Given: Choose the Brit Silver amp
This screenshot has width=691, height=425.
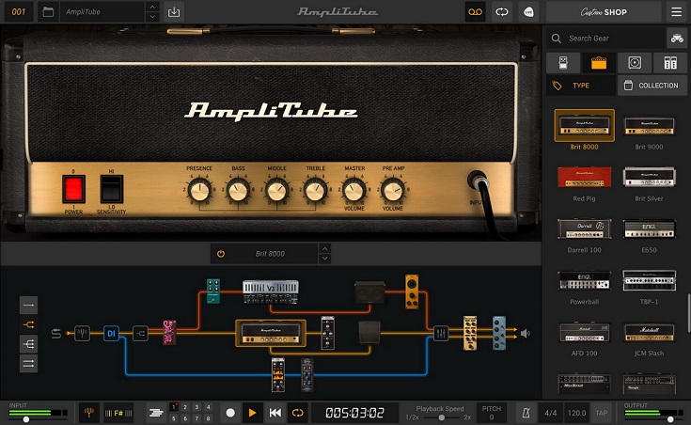Looking at the screenshot, I should pos(649,177).
